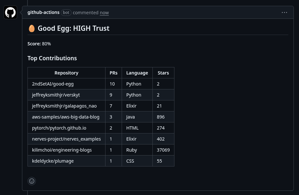
Task: Click the 'now' comment timestamp link
Action: (x=104, y=13)
